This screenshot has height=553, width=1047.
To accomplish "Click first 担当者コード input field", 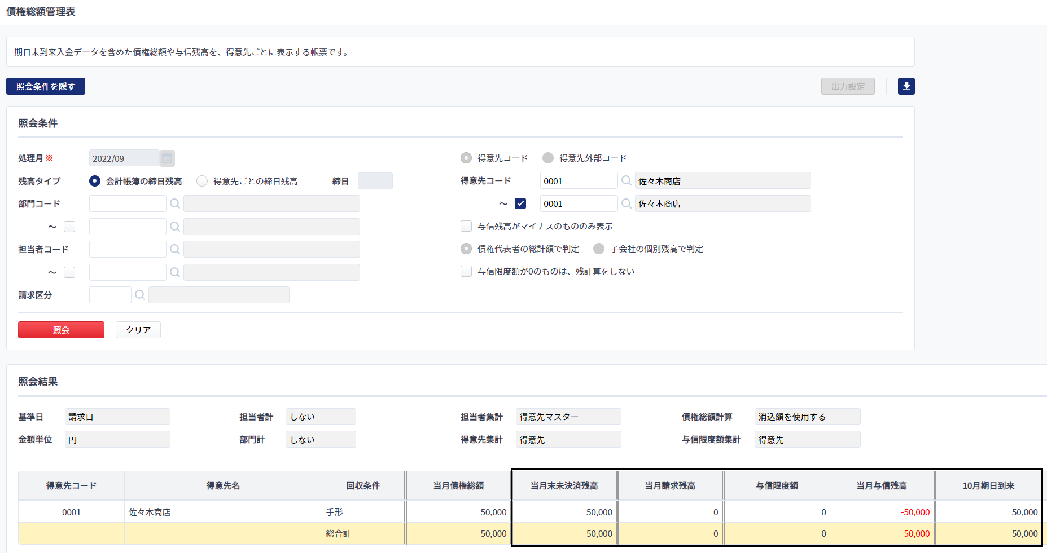I will 128,249.
